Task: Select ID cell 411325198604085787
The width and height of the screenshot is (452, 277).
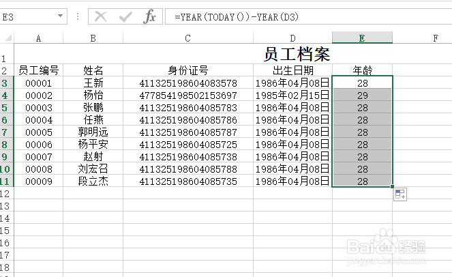Action: [188, 132]
